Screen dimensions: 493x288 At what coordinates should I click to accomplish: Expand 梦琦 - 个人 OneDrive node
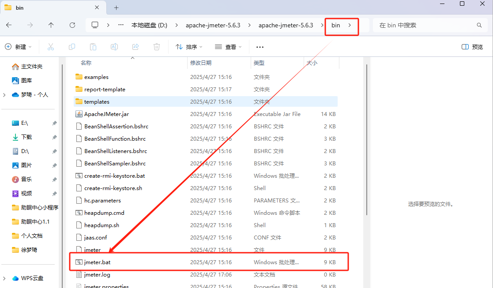[x=4, y=95]
